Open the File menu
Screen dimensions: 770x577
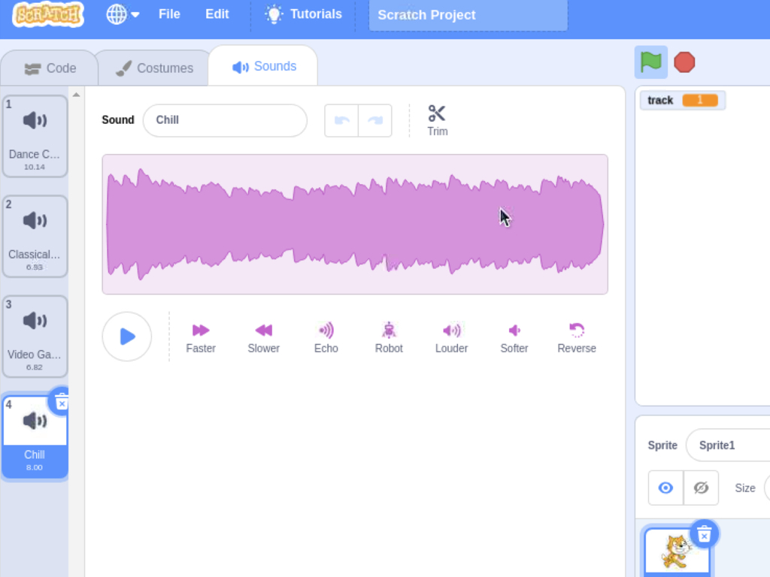click(169, 14)
